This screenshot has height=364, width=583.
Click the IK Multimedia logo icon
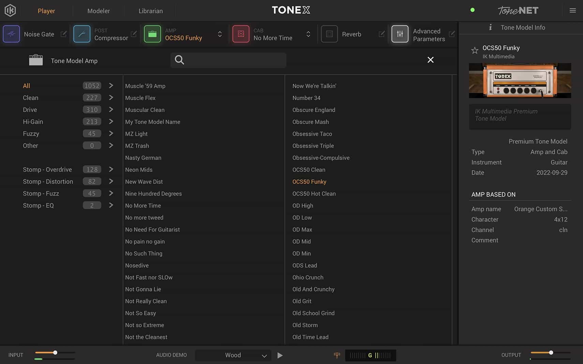pyautogui.click(x=10, y=10)
